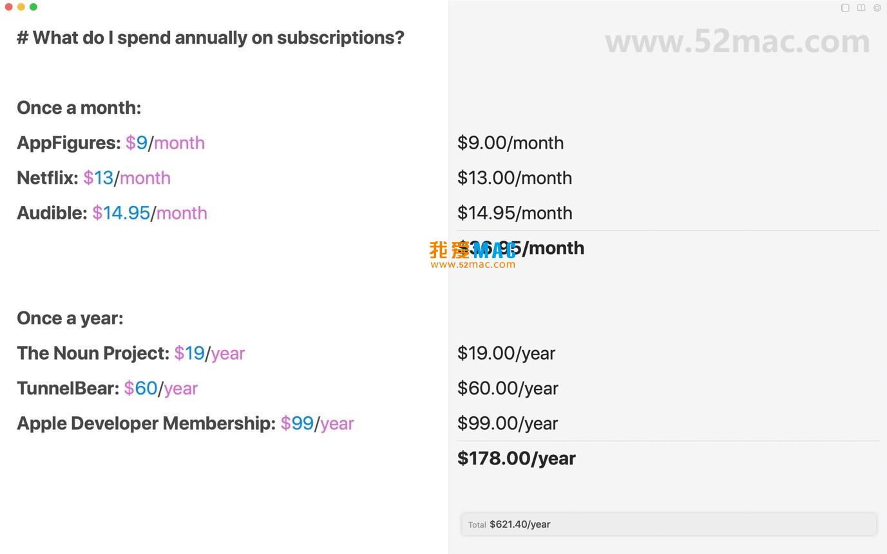The height and width of the screenshot is (554, 887).
Task: Toggle the sidebar panel icon
Action: click(x=845, y=8)
